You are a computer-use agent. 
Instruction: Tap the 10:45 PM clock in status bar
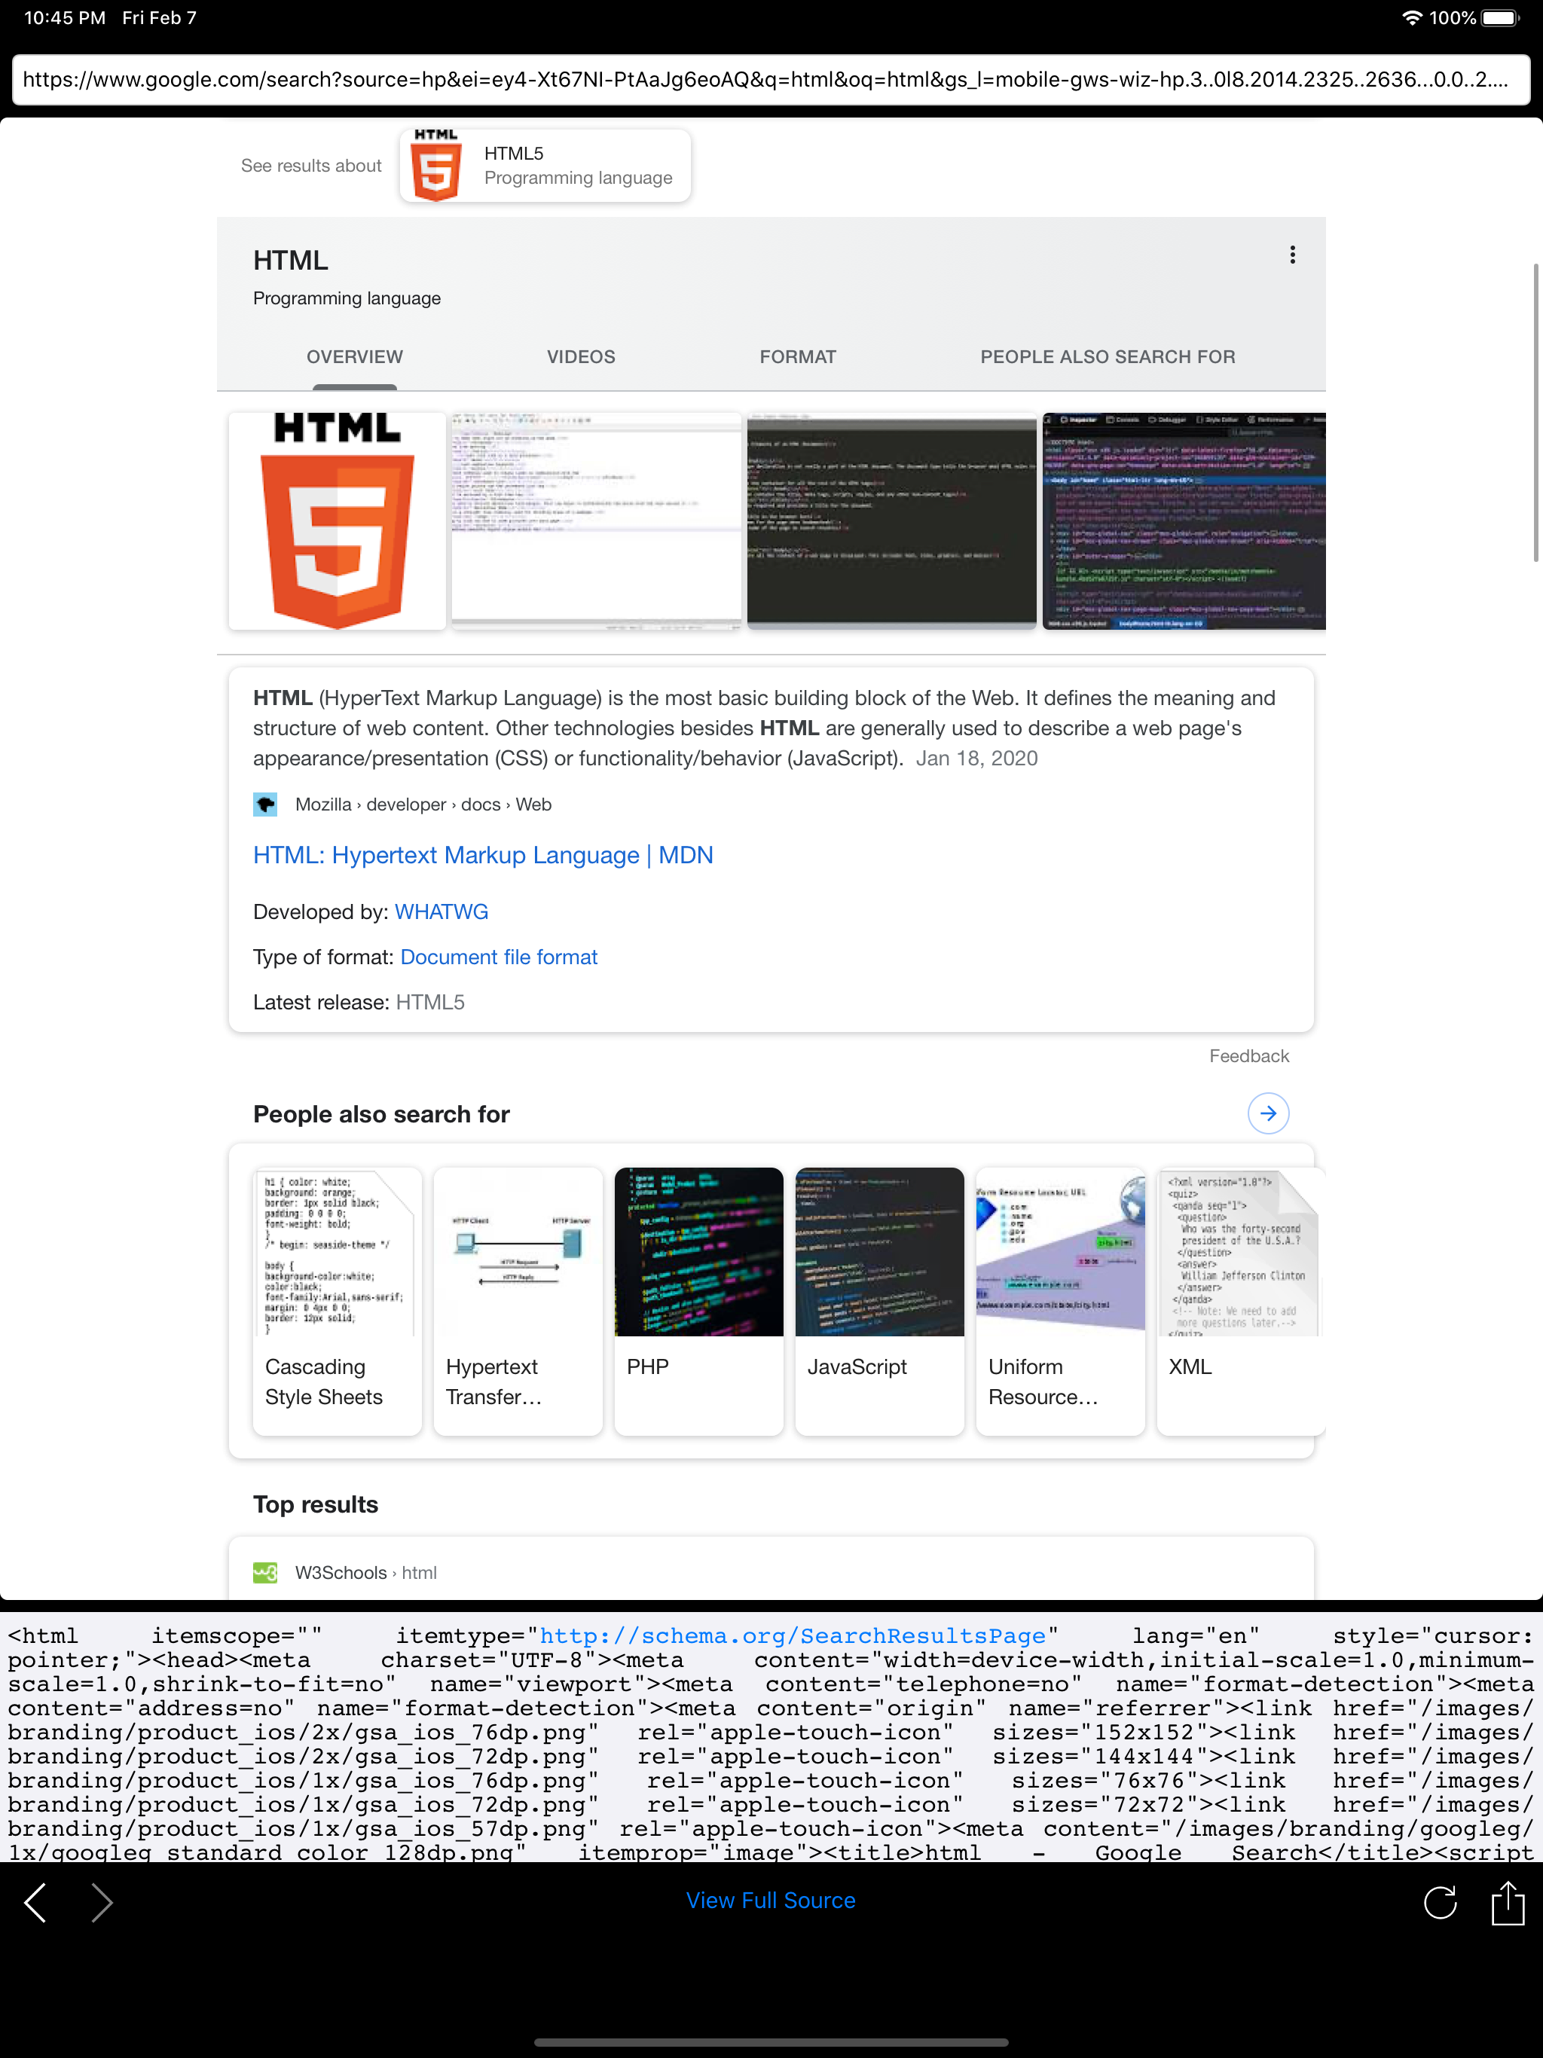[64, 17]
